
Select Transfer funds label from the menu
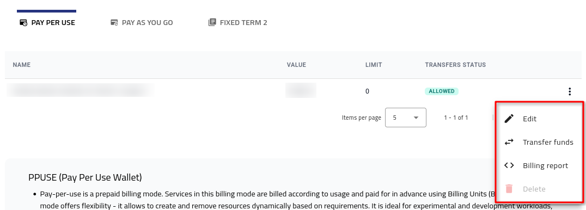[548, 142]
